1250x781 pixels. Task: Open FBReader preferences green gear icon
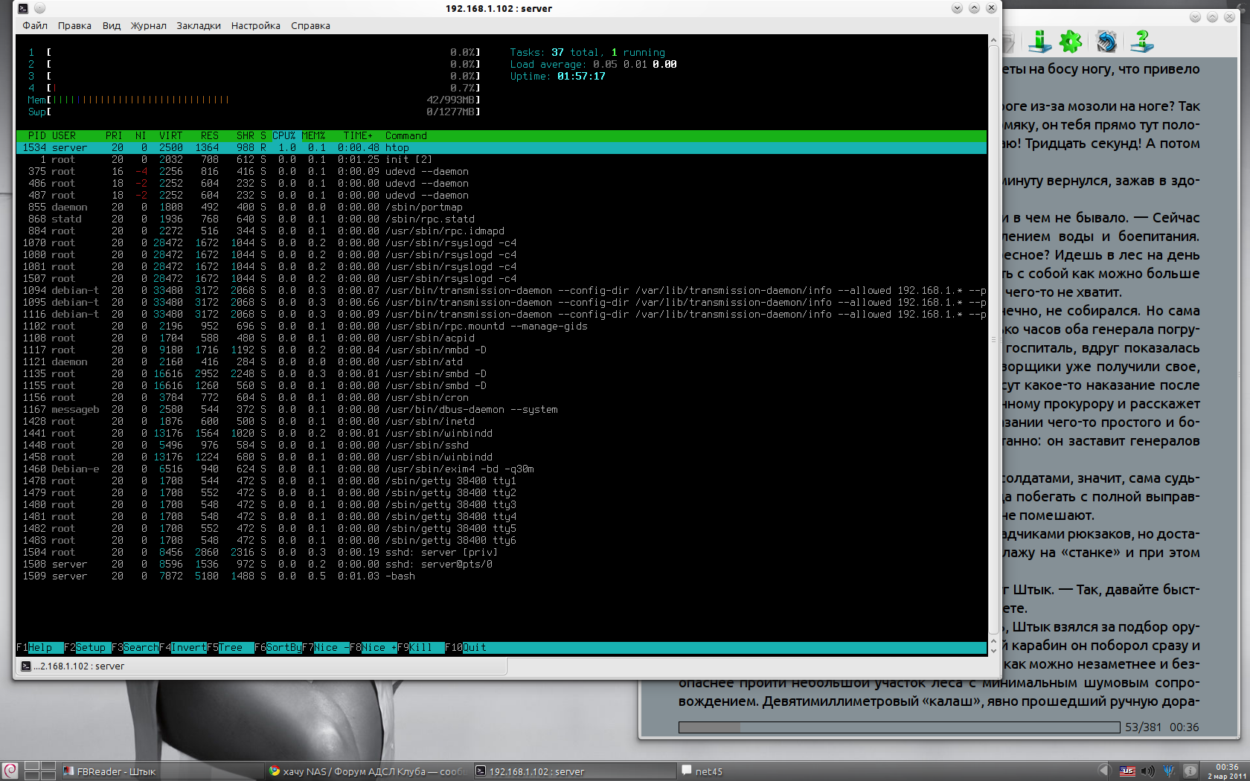click(1071, 42)
